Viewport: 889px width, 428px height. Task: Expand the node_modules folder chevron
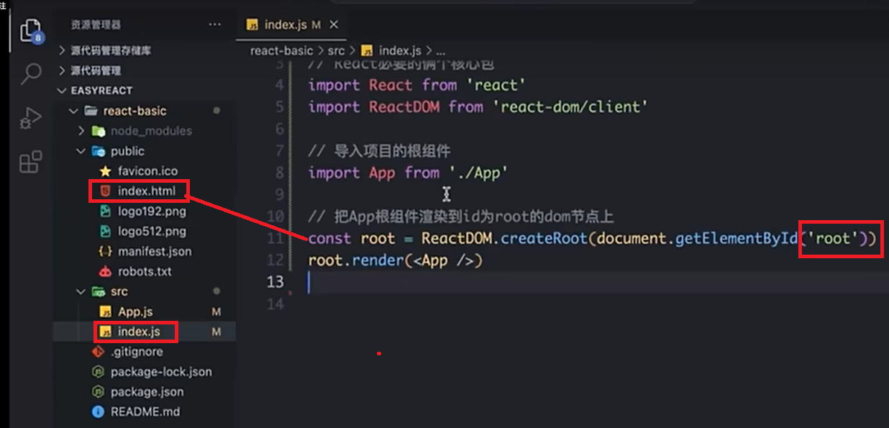click(x=82, y=131)
